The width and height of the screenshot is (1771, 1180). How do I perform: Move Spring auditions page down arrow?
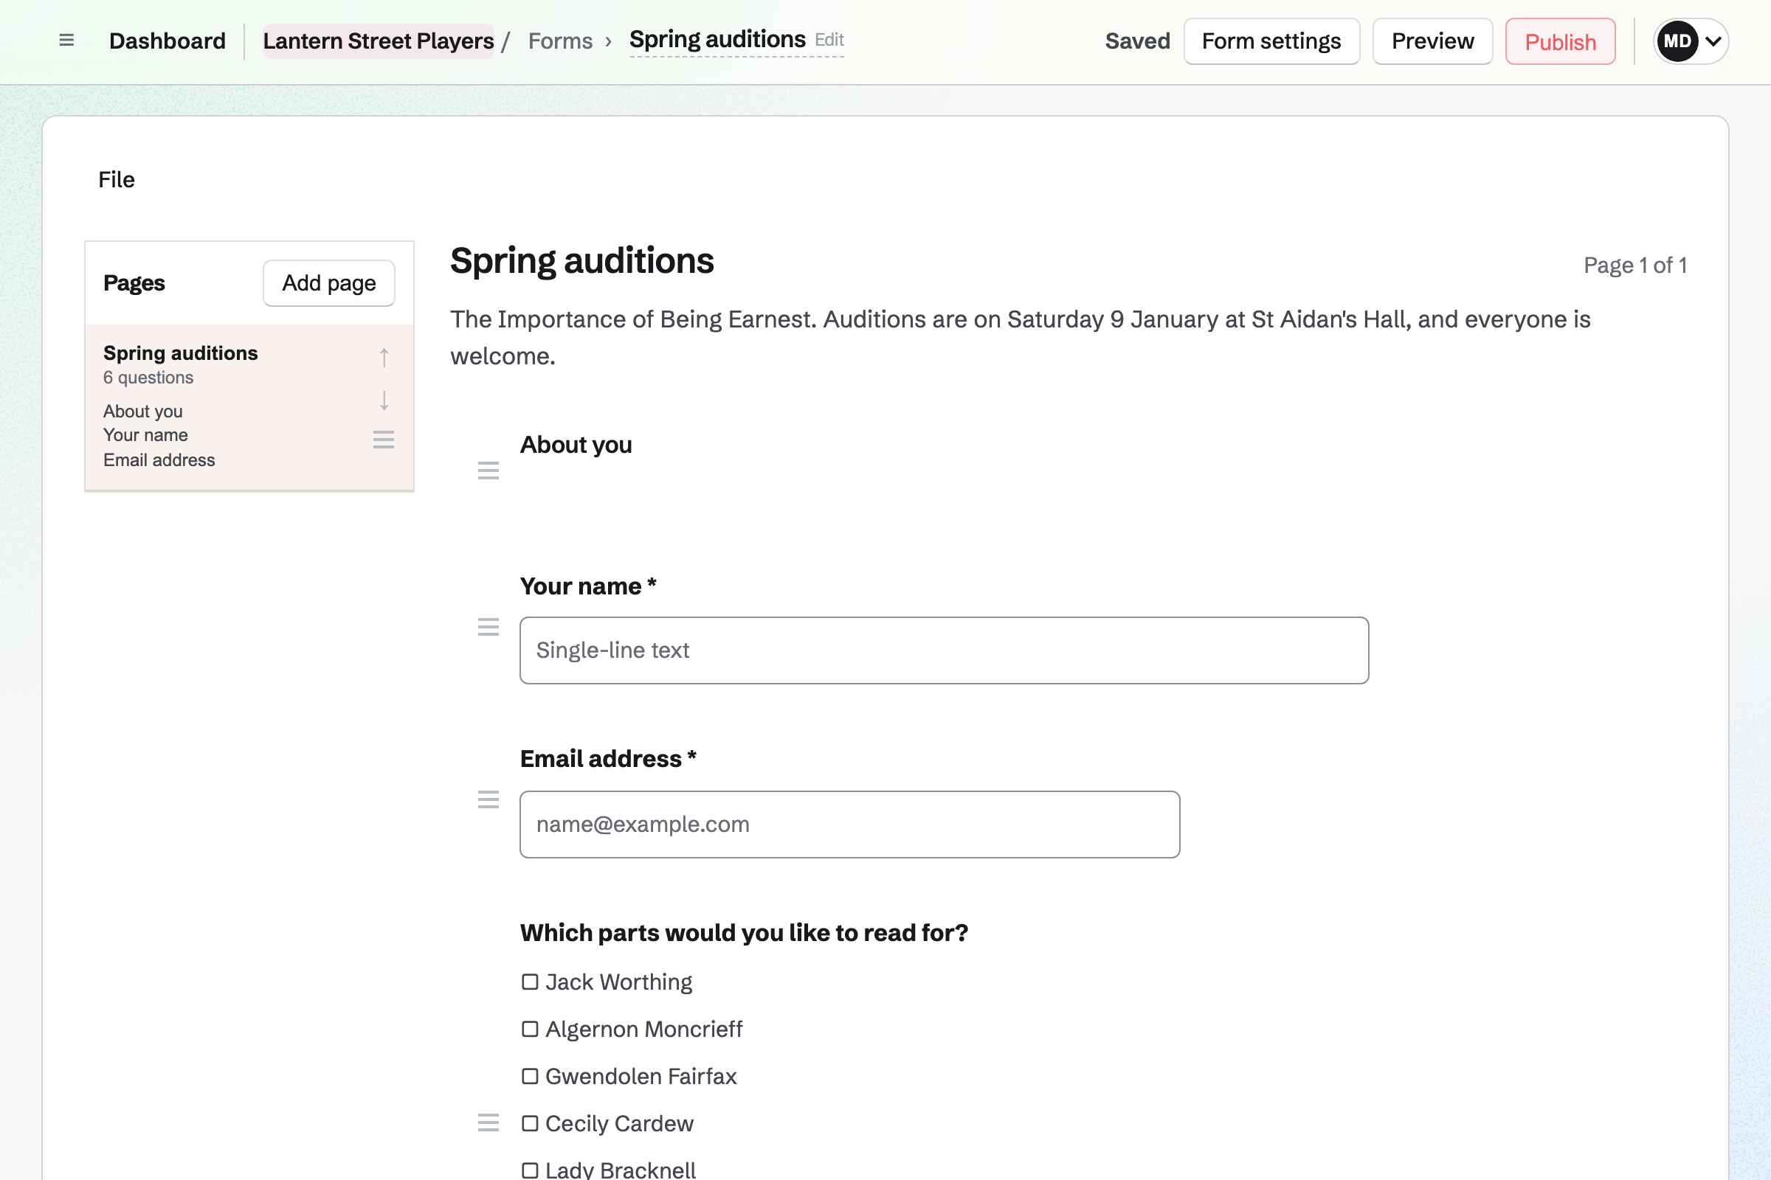coord(384,400)
